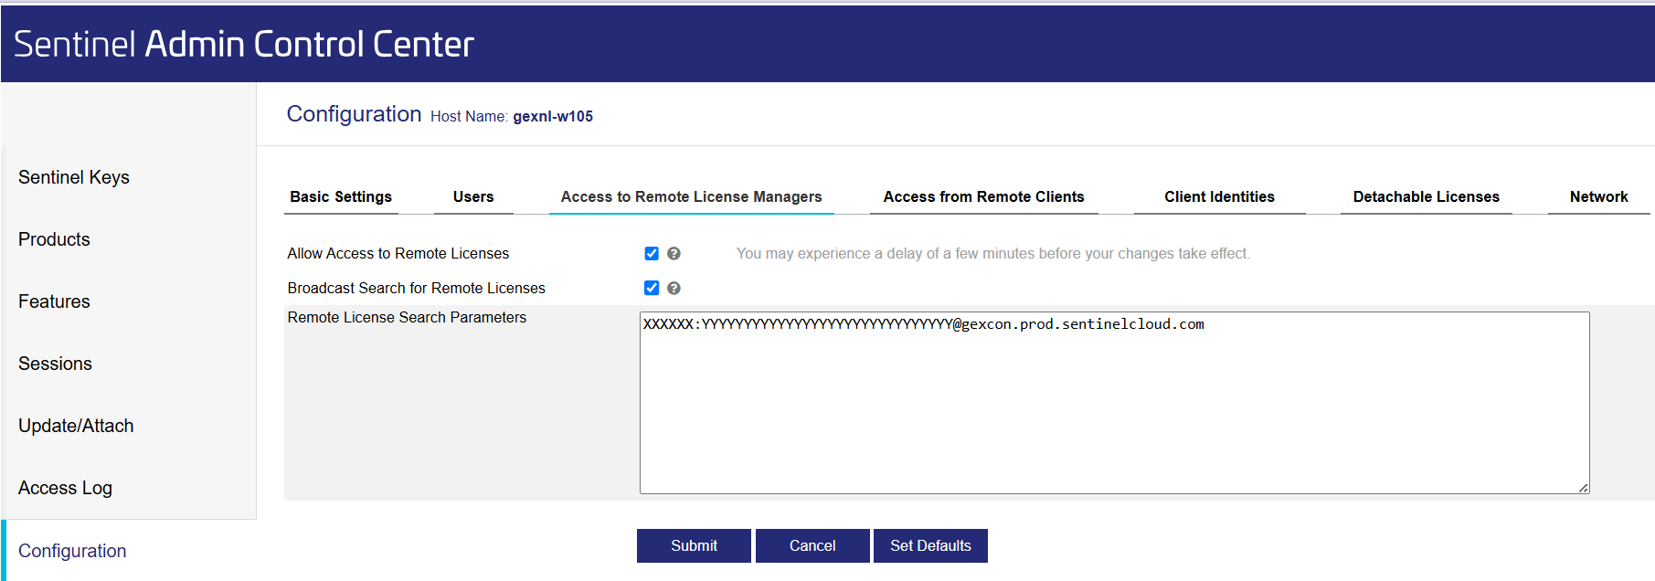Open the Network tab
Viewport: 1655px width, 581px height.
click(x=1599, y=196)
